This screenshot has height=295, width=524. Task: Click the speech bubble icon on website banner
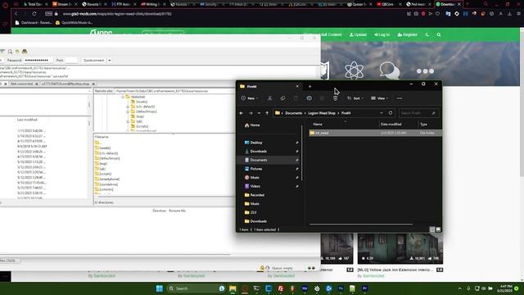[x=390, y=70]
